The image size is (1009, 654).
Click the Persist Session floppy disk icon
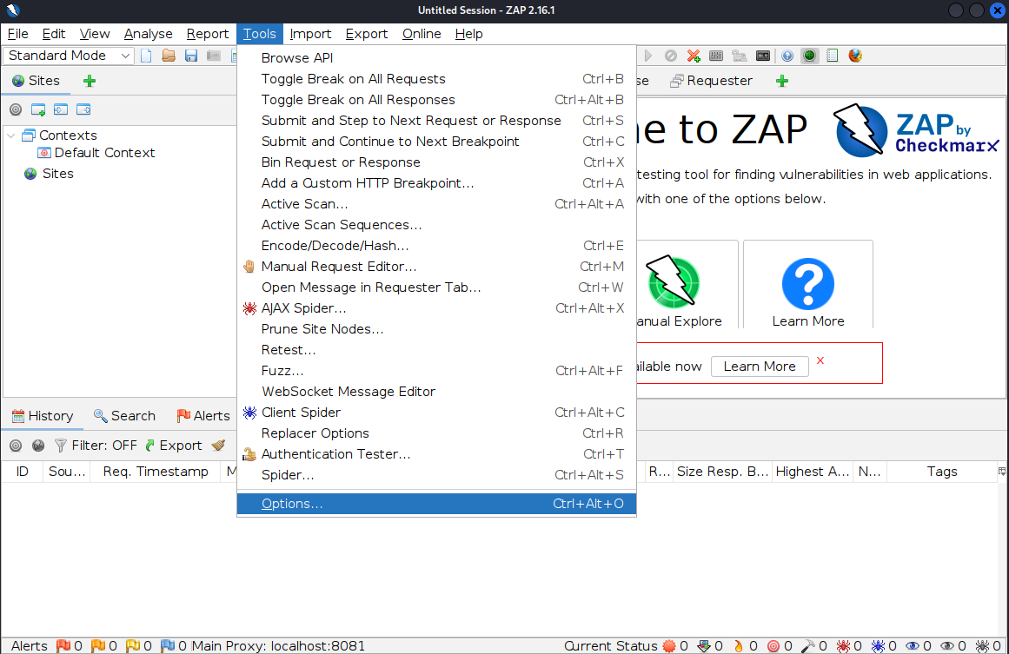(x=191, y=56)
